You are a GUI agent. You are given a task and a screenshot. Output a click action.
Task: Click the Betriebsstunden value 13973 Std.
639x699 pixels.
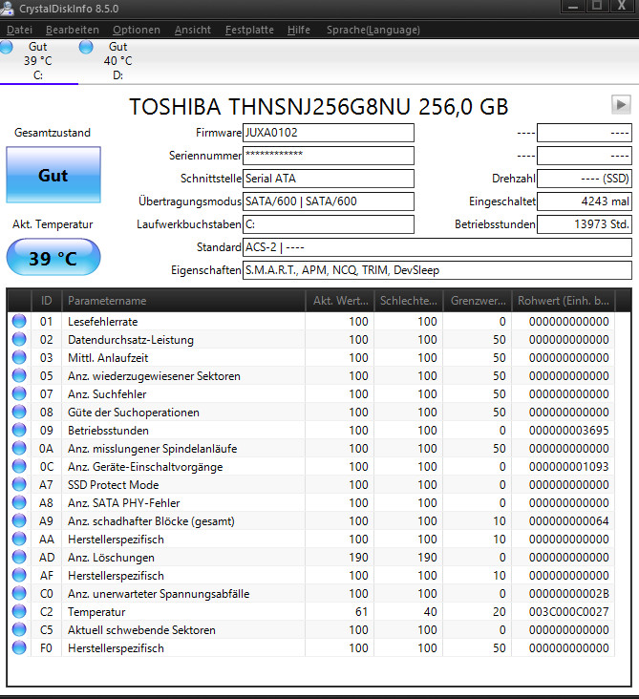click(585, 224)
